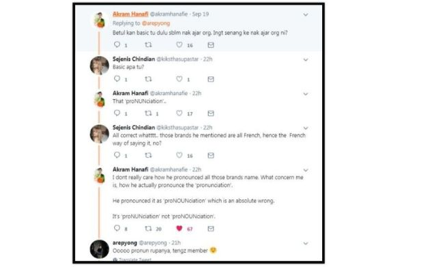Click Translate Tweet under arepyong's tweet
Viewport: 424px width, 267px height.
(x=132, y=259)
